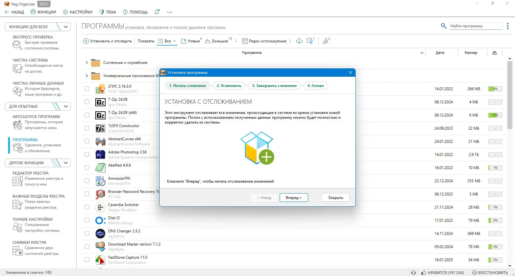Tick the checkbox for FastStone Capture 11.0
The width and height of the screenshot is (515, 276).
click(87, 260)
